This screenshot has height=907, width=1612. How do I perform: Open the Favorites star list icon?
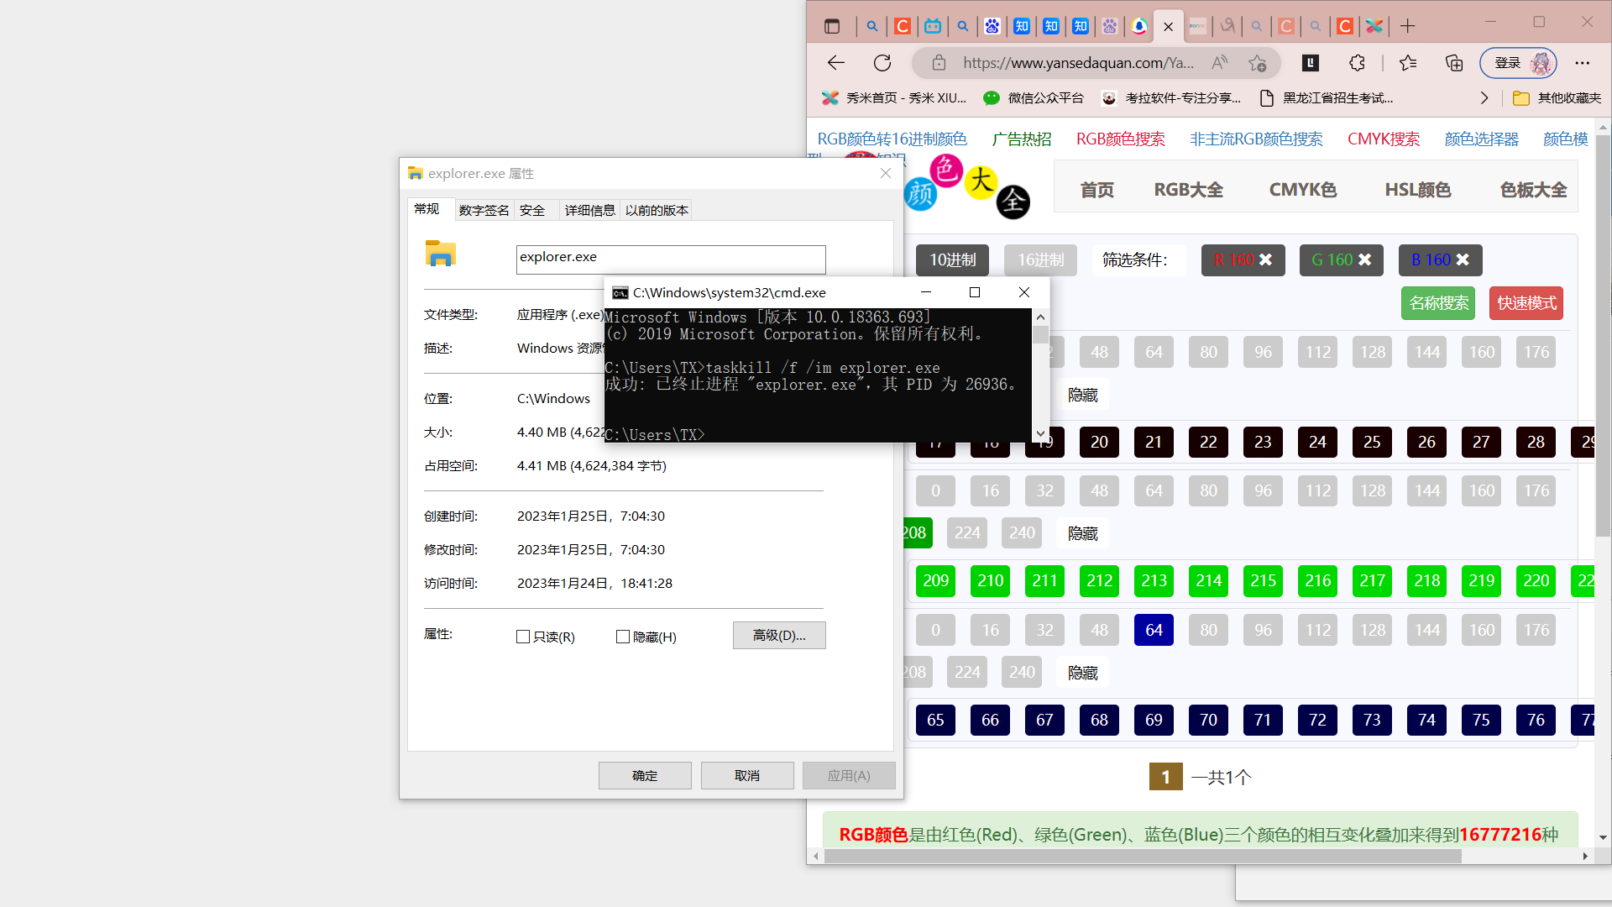[1408, 63]
